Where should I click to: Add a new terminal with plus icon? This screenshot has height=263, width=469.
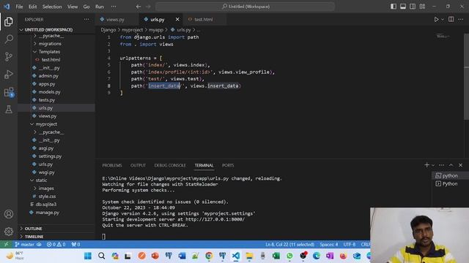coord(426,165)
